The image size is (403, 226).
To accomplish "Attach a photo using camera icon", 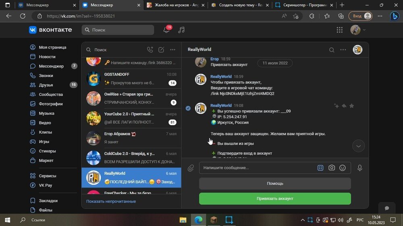I will pos(332,168).
